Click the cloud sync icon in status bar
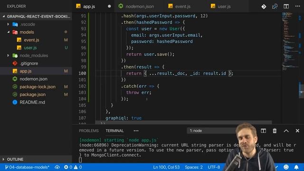 57,167
